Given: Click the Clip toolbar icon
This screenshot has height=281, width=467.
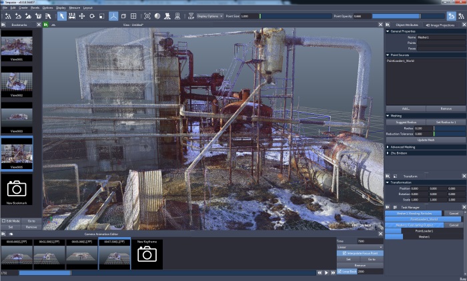Looking at the screenshot, I should pyautogui.click(x=191, y=16).
